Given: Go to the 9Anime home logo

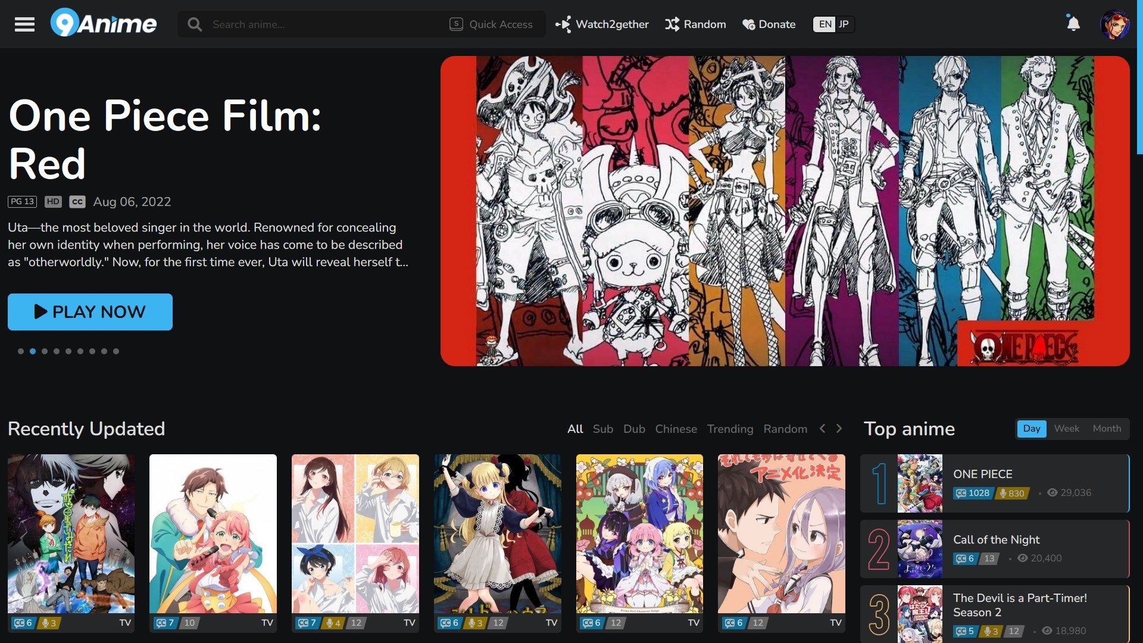Looking at the screenshot, I should [104, 24].
